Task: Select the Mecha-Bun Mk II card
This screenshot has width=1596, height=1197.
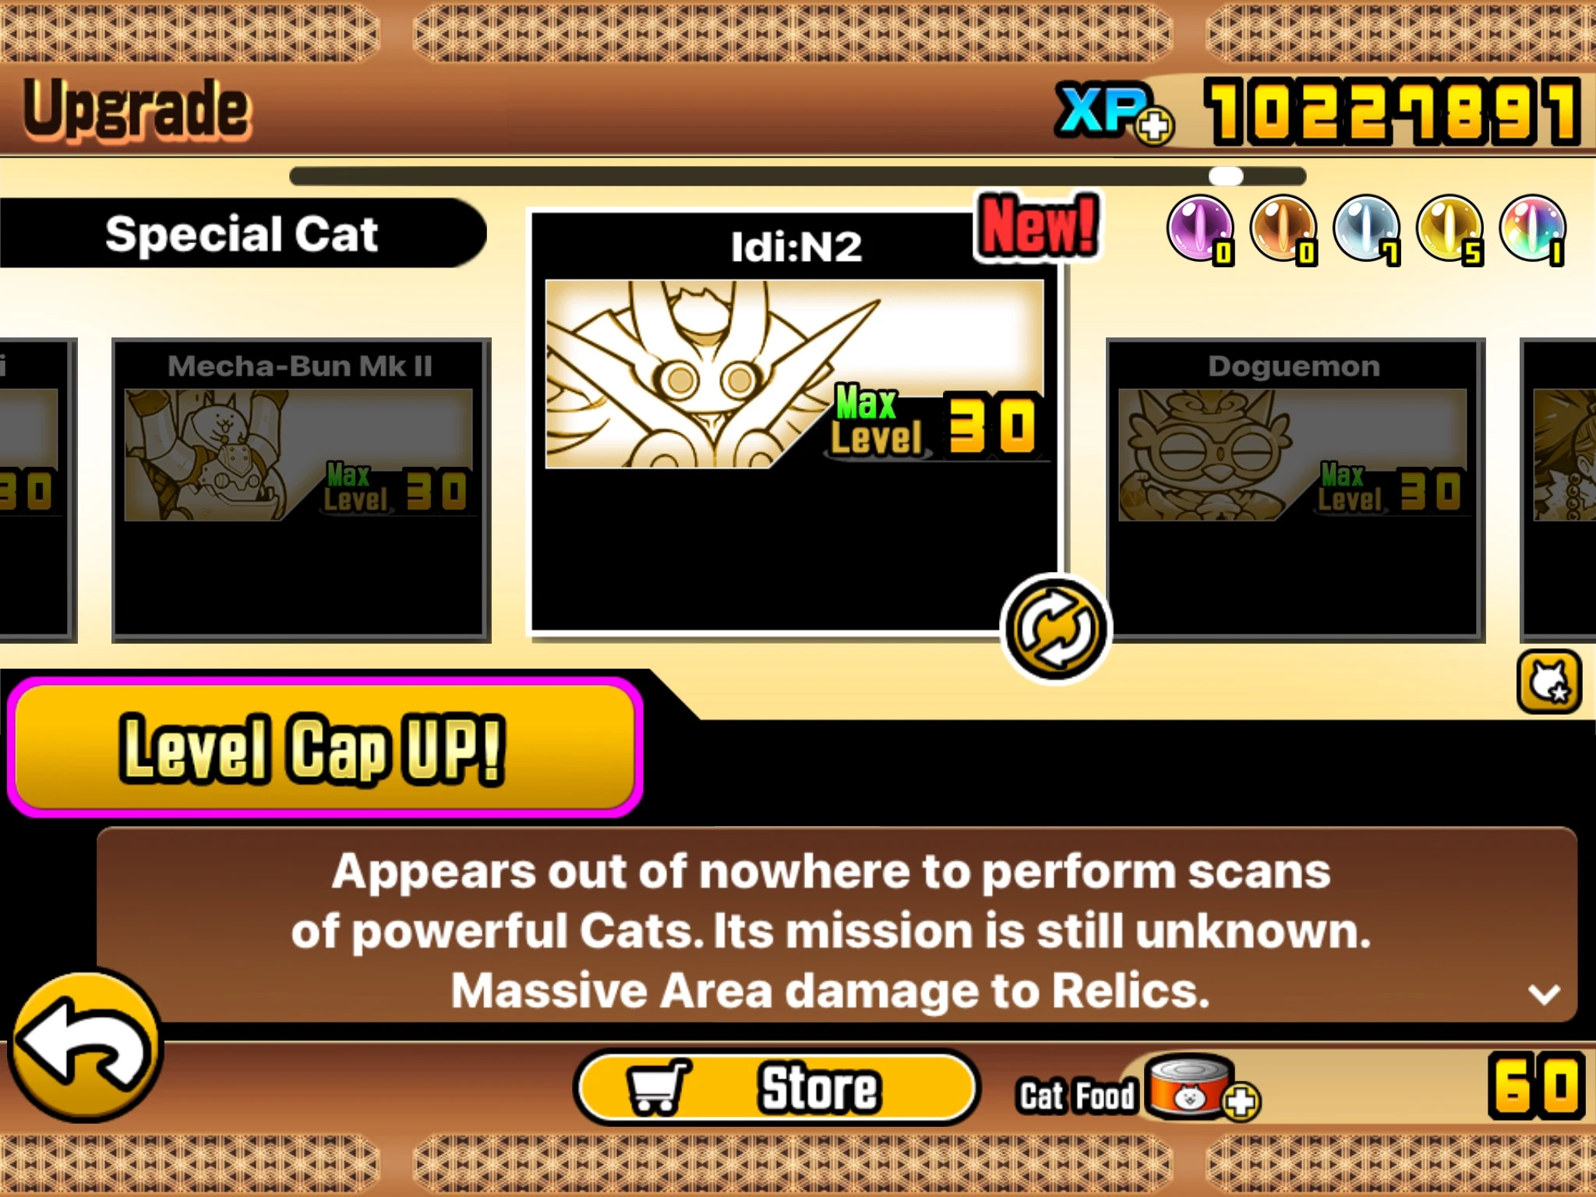Action: (x=302, y=490)
